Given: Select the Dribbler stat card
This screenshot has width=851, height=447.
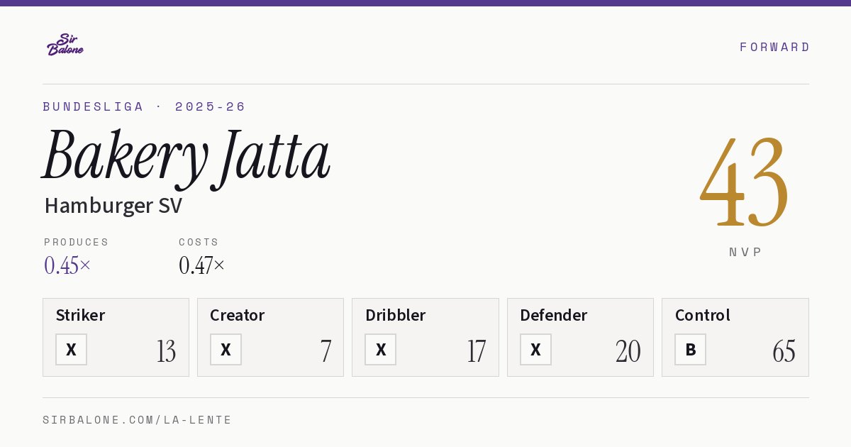Looking at the screenshot, I should pyautogui.click(x=425, y=337).
